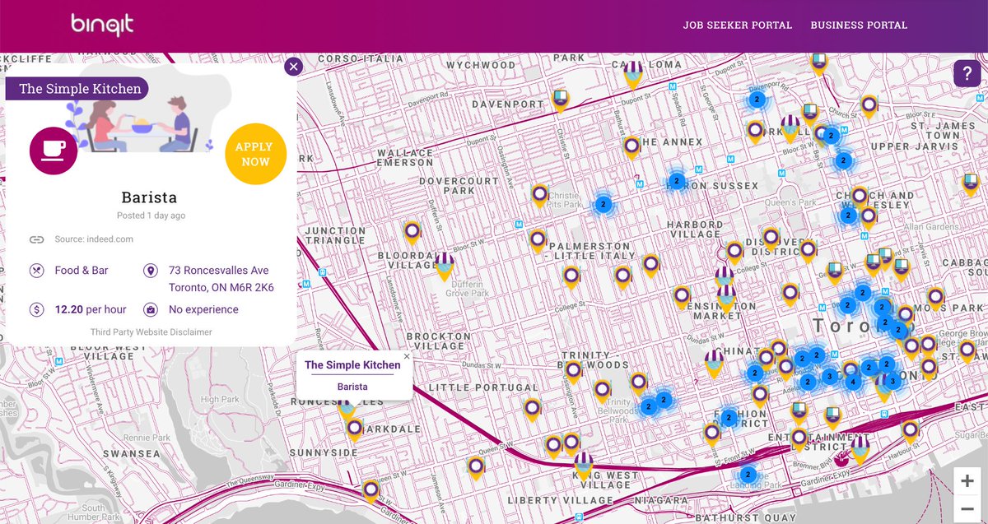Click The Simple Kitchen popup title
Image resolution: width=988 pixels, height=524 pixels.
point(352,365)
